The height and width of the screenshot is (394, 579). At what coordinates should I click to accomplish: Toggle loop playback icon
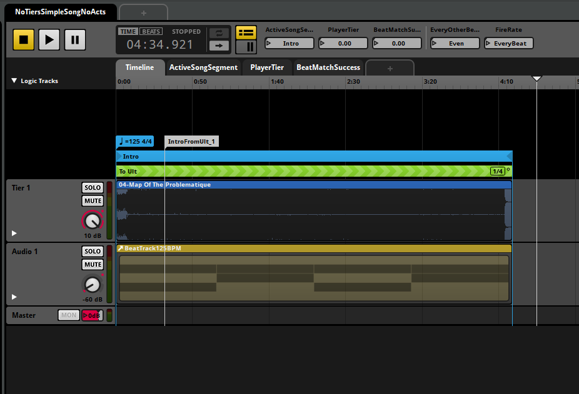click(x=219, y=33)
